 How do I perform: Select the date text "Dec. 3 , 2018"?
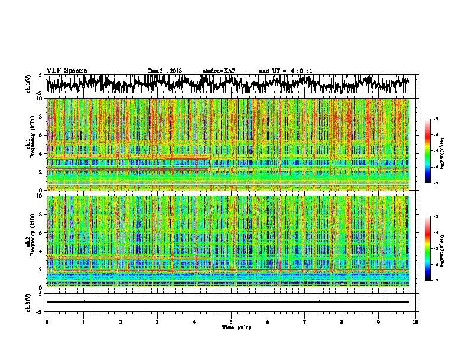click(165, 71)
